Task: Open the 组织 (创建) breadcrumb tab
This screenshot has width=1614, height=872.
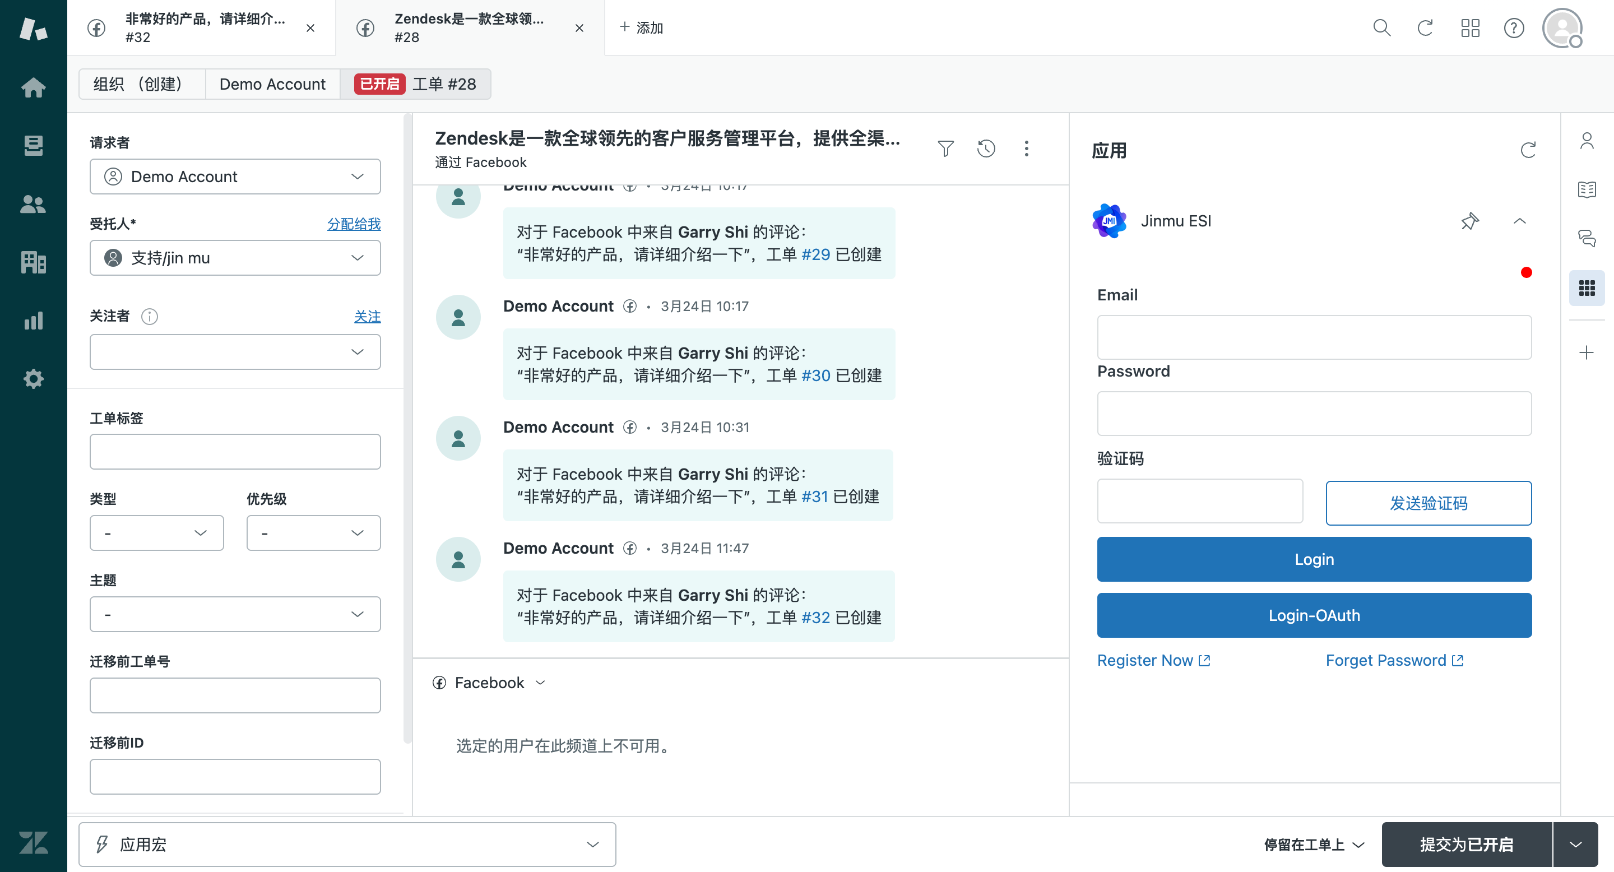Action: click(x=142, y=84)
